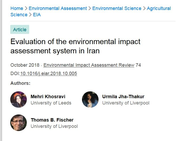Open the Mehri Khosravi author name
180x141 pixels.
point(48,97)
